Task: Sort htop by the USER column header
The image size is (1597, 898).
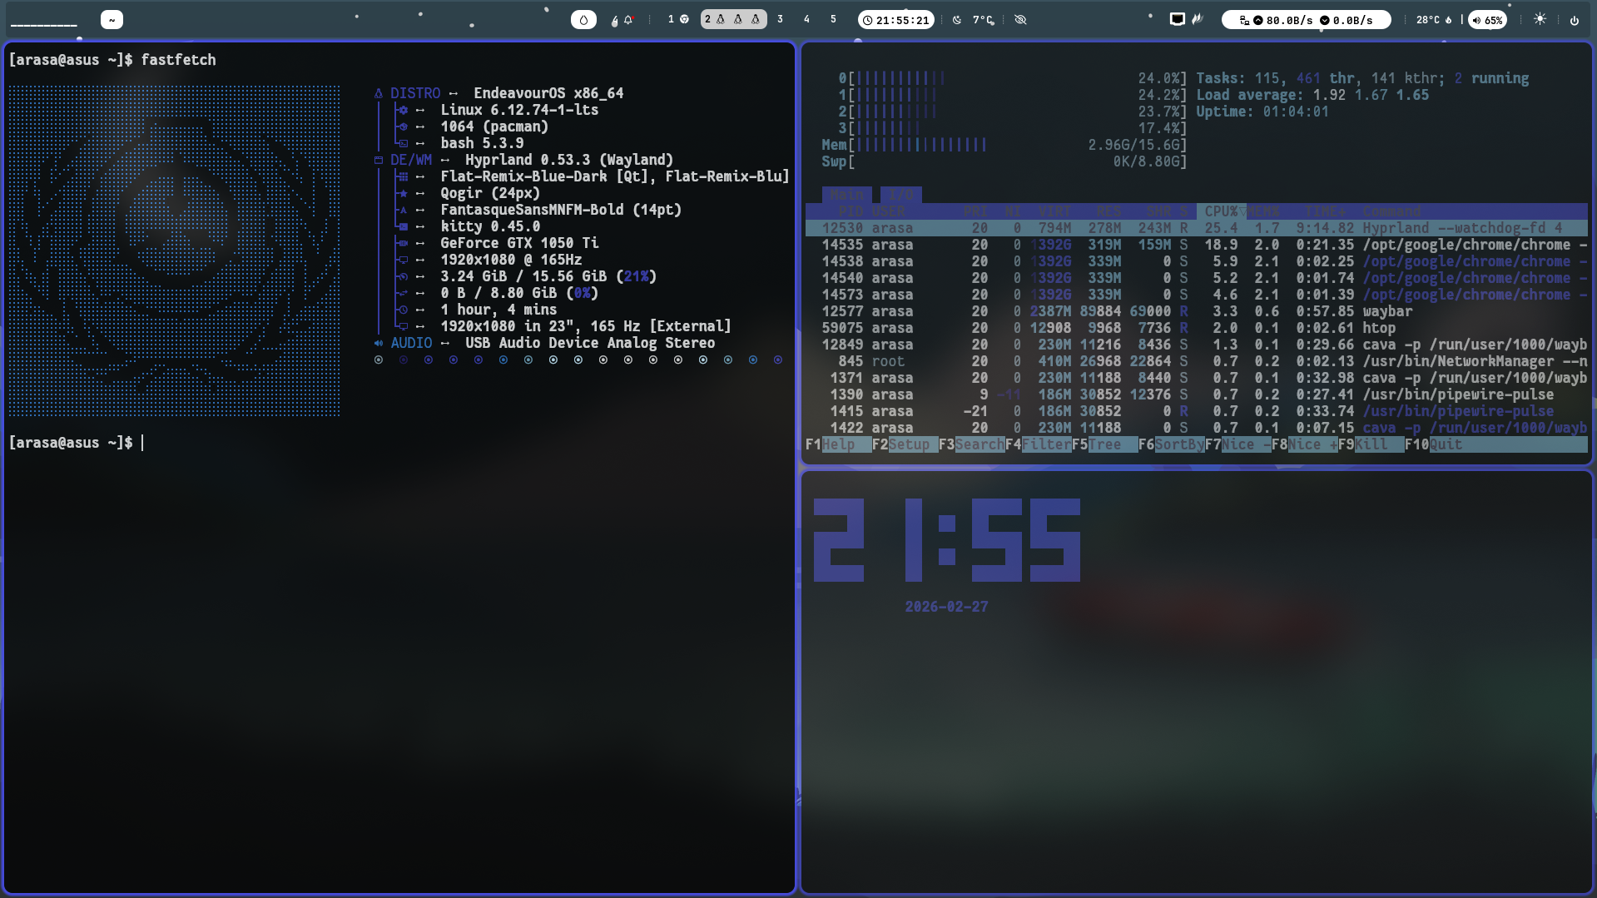Action: click(x=888, y=211)
